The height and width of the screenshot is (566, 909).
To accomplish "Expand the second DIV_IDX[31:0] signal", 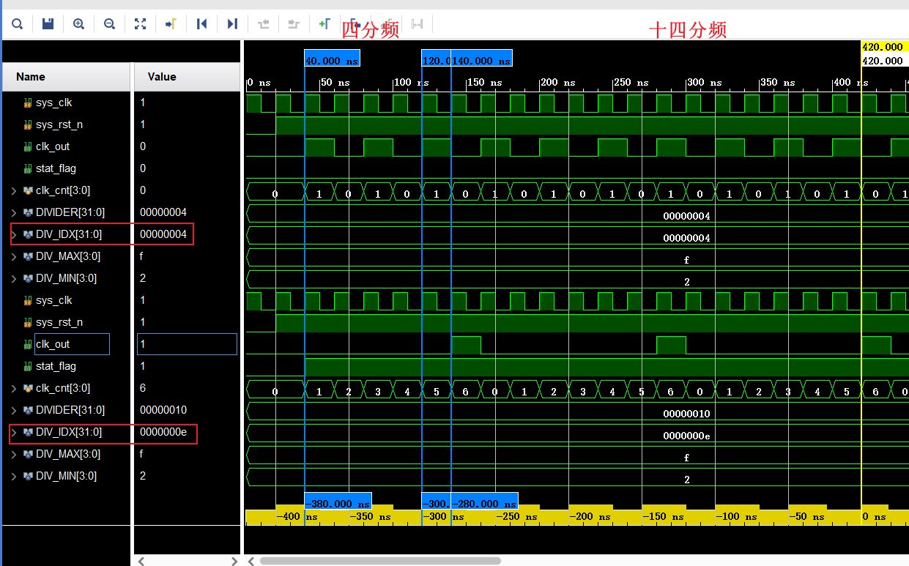I will (13, 432).
